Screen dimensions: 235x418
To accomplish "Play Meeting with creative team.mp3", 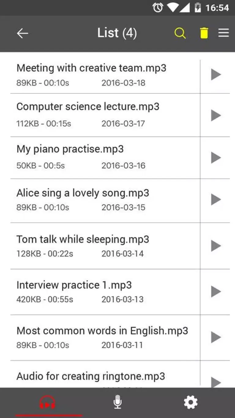I will point(216,74).
